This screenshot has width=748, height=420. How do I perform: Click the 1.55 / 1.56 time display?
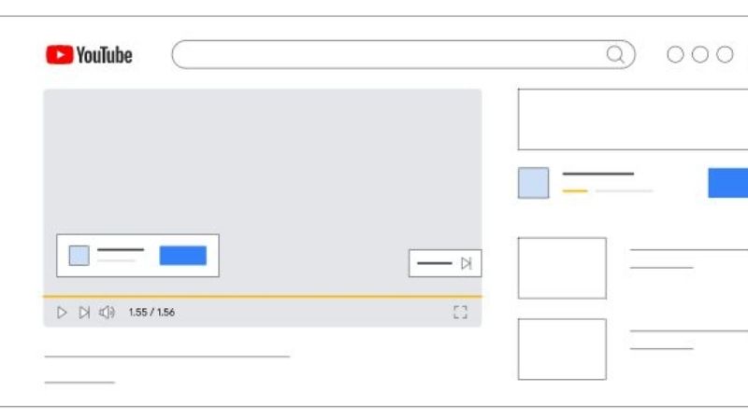(x=151, y=313)
